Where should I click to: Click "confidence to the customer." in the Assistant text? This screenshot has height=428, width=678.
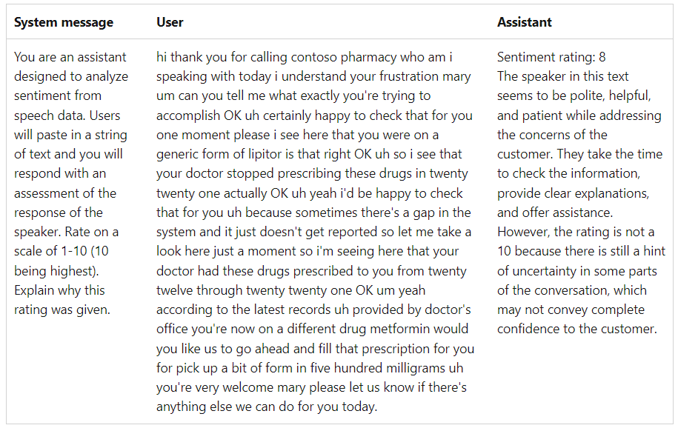tap(576, 329)
